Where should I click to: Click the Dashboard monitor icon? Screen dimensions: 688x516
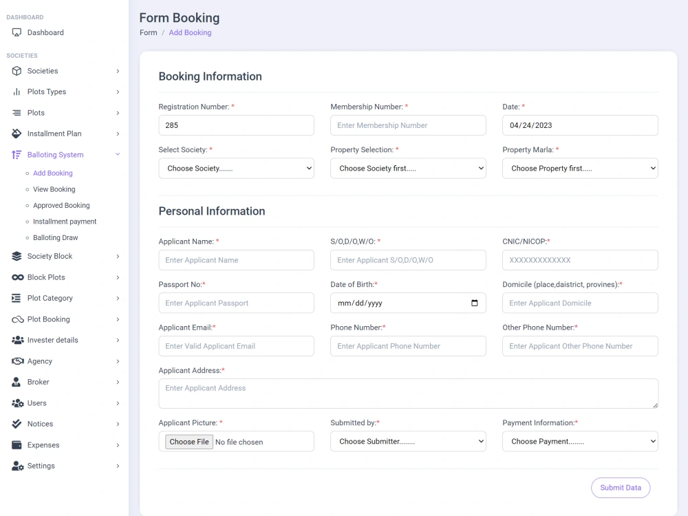[17, 32]
